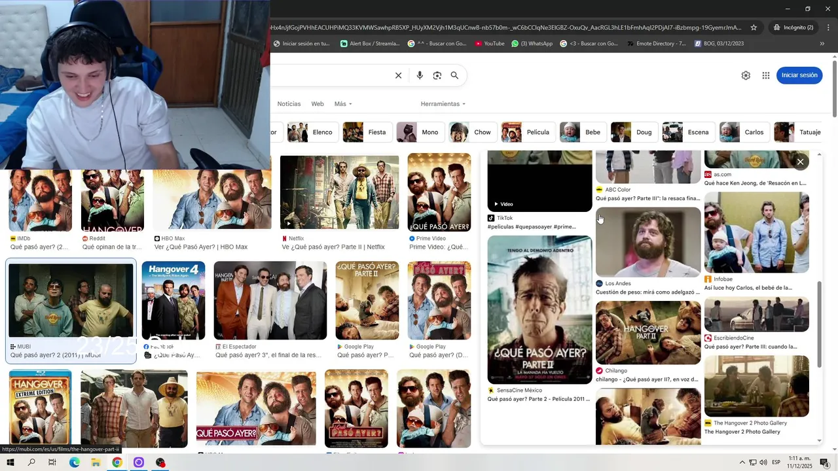The height and width of the screenshot is (471, 838).
Task: Click the magnifying glass search icon
Action: pos(454,75)
